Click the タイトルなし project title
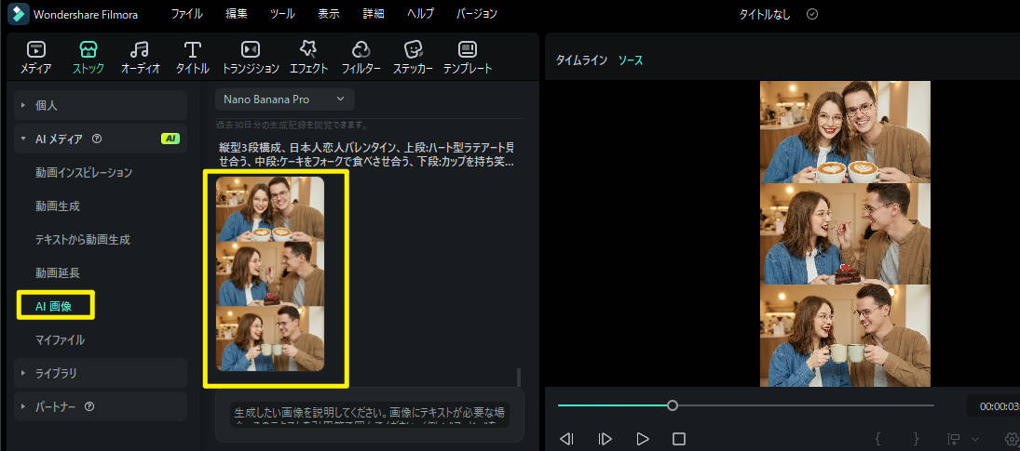The height and width of the screenshot is (451, 1020). [x=765, y=14]
